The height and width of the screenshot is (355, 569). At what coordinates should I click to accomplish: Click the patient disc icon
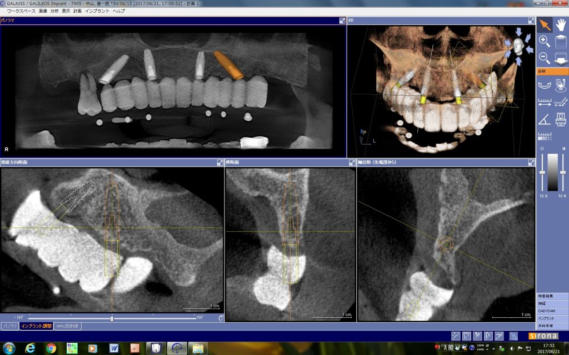pos(561,85)
